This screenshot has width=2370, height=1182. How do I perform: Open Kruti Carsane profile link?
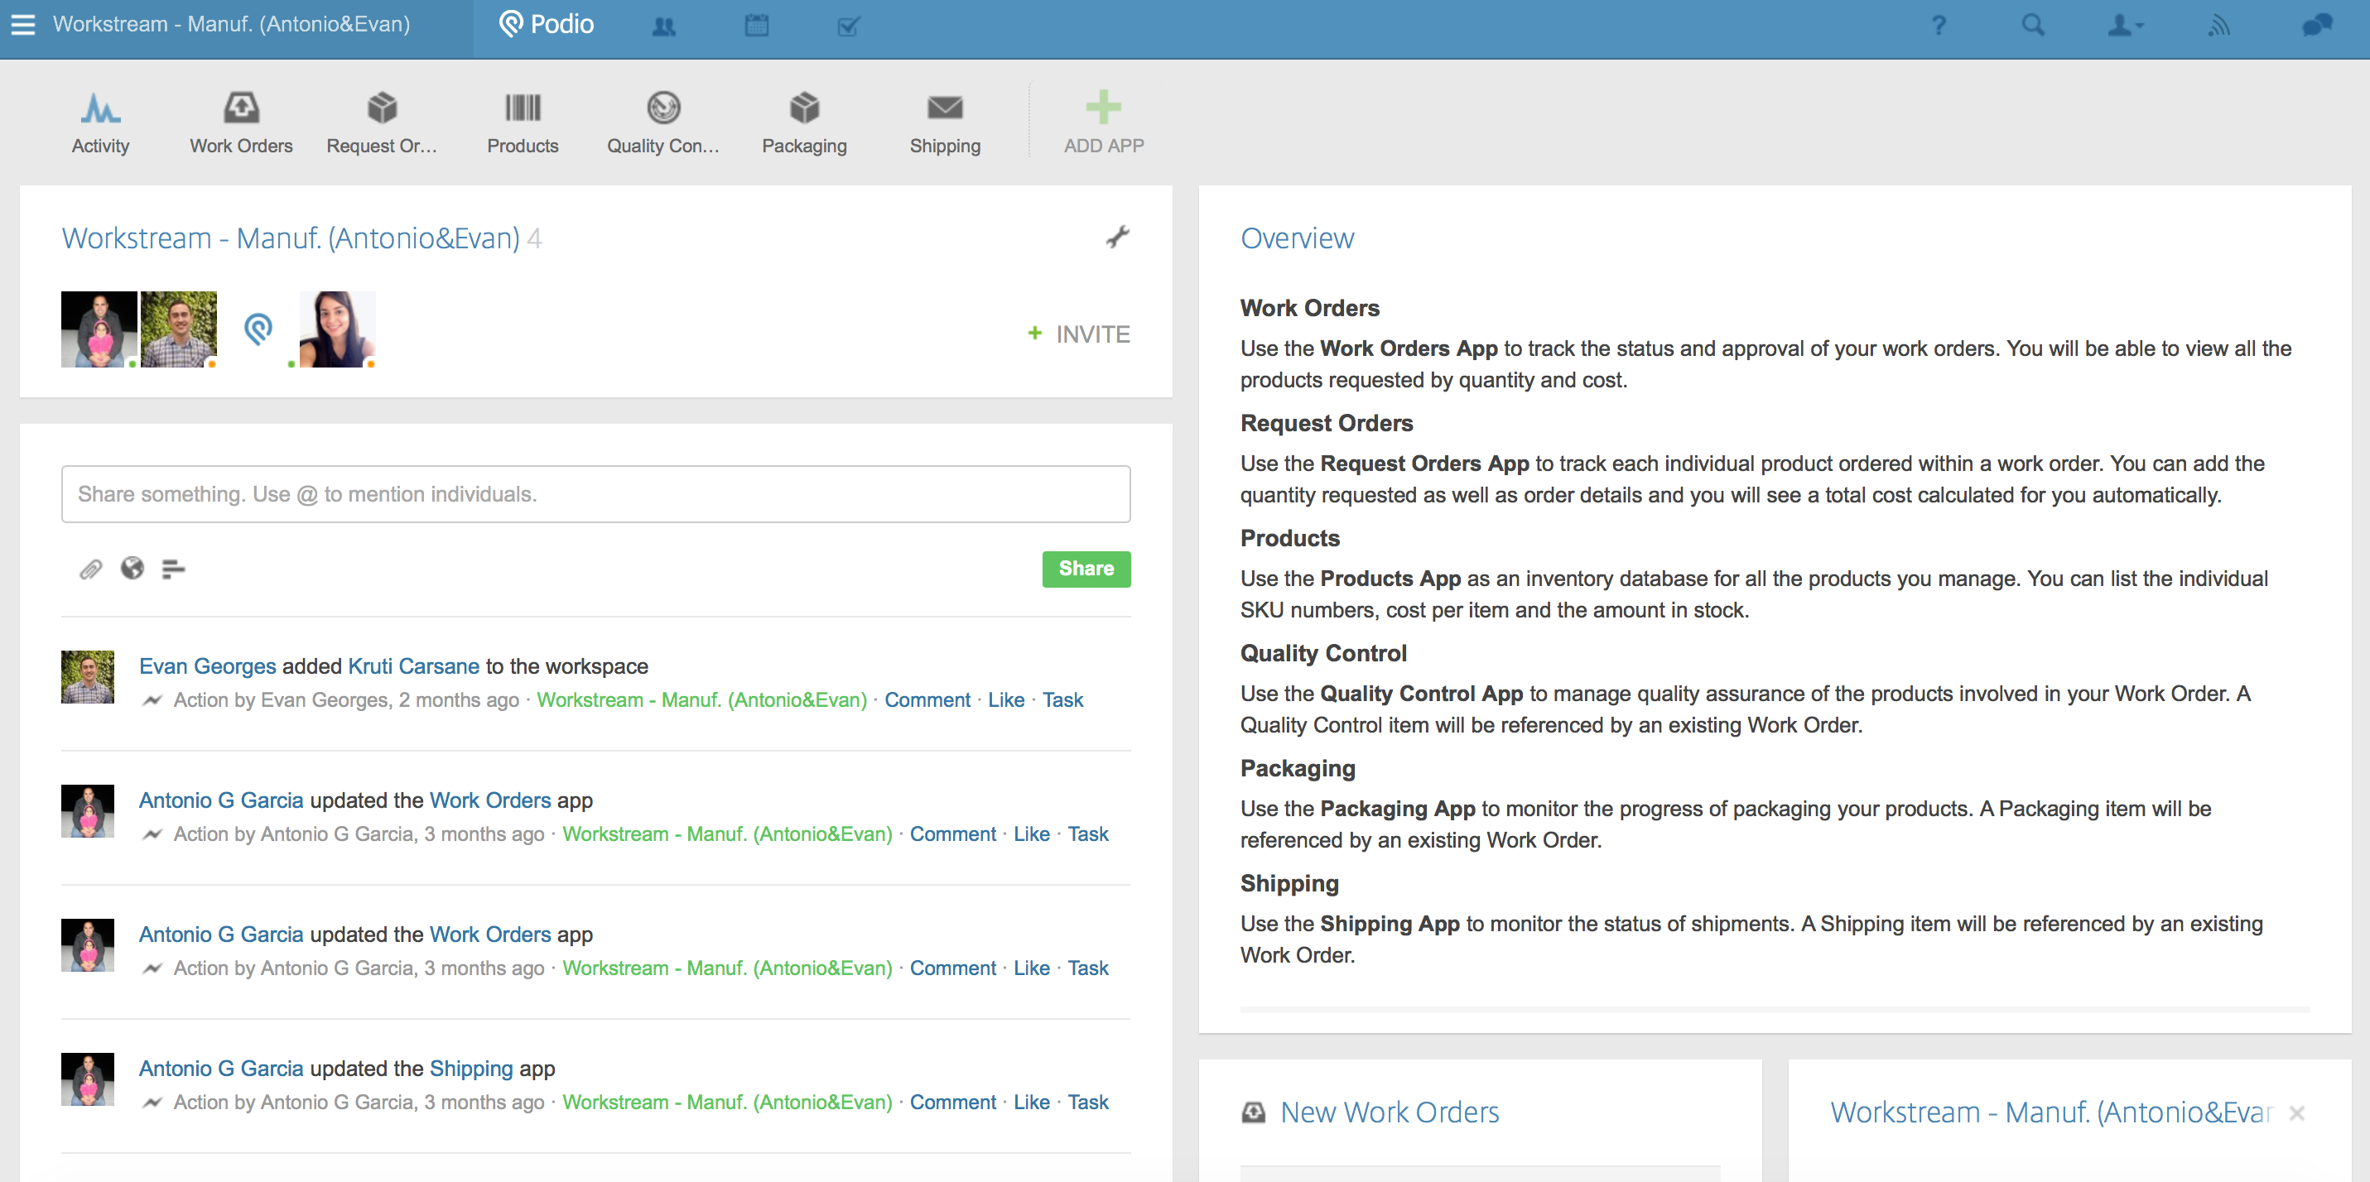point(413,666)
